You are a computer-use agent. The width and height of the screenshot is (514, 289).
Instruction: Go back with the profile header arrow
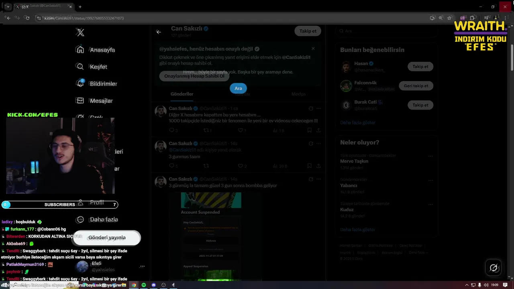click(159, 32)
